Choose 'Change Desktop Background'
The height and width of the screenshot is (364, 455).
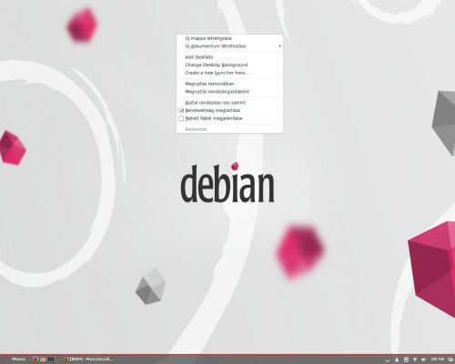[x=229, y=65]
